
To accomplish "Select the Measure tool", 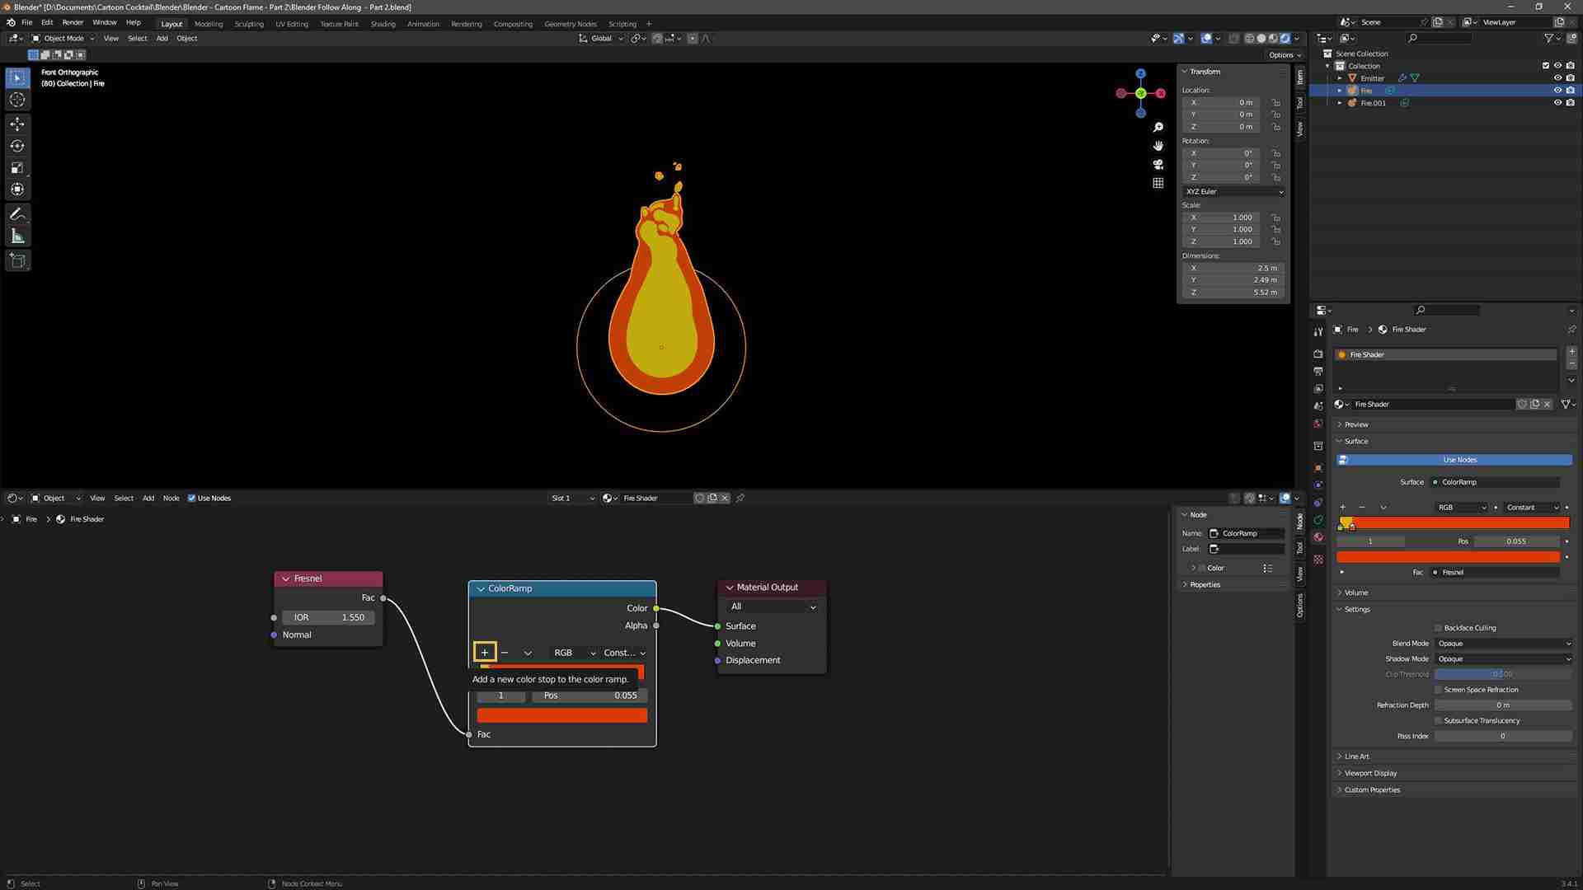I will point(17,237).
